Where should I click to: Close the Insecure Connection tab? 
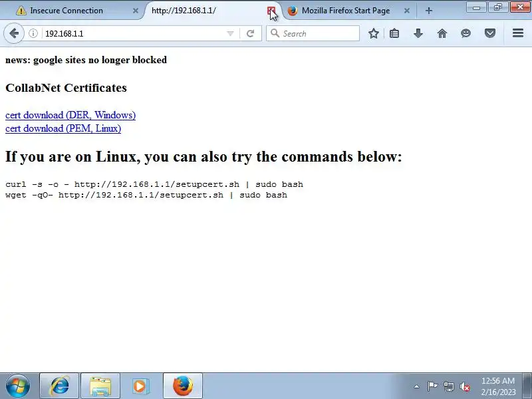(x=136, y=11)
